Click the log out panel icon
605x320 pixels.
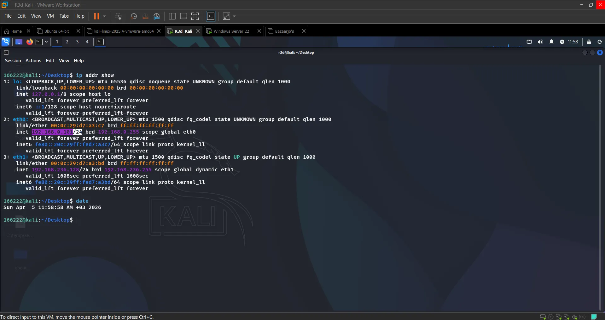(600, 42)
